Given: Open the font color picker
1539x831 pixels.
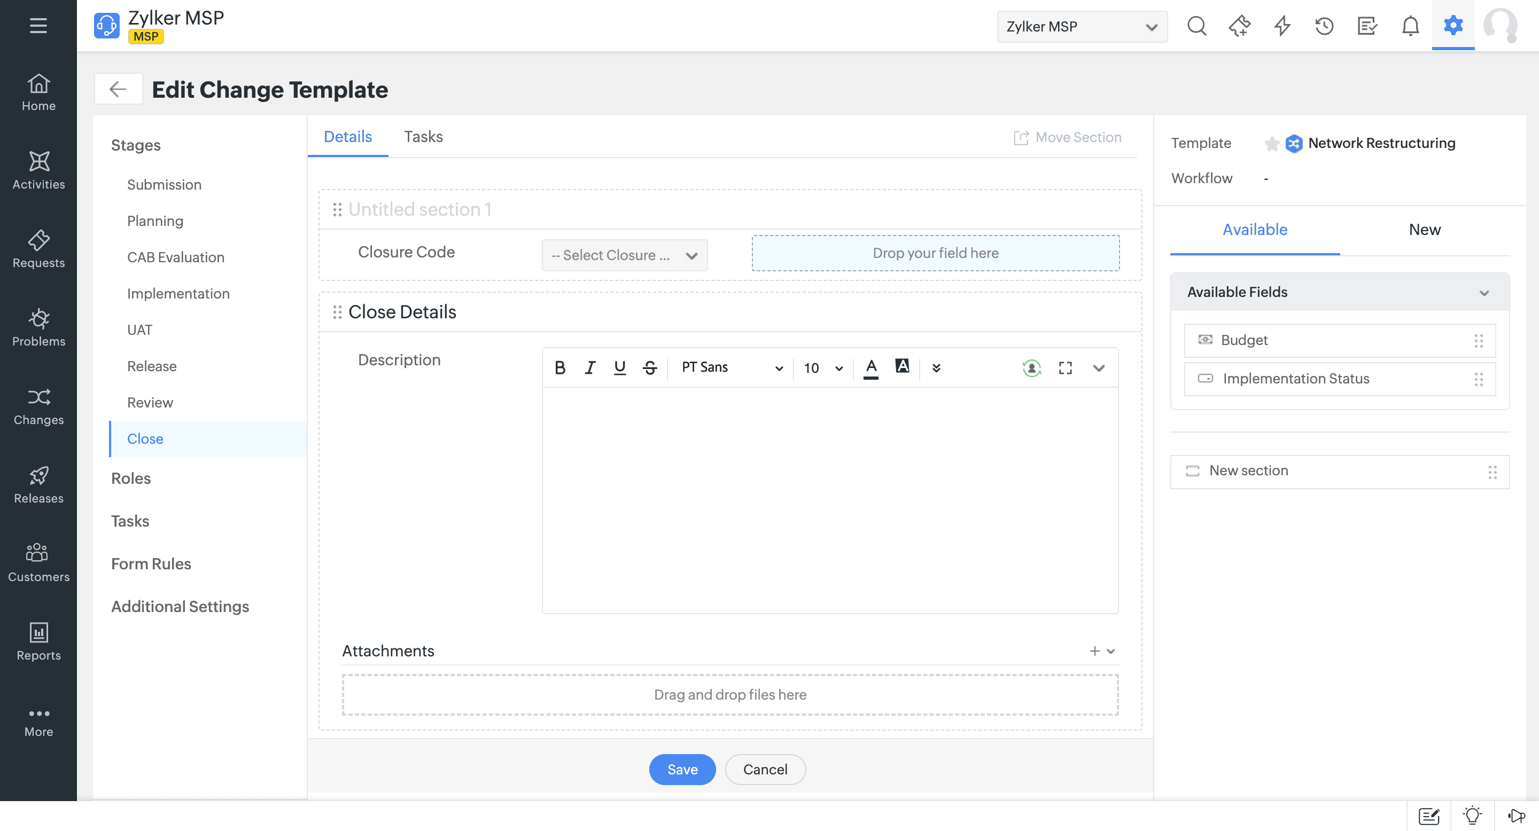Looking at the screenshot, I should [871, 368].
